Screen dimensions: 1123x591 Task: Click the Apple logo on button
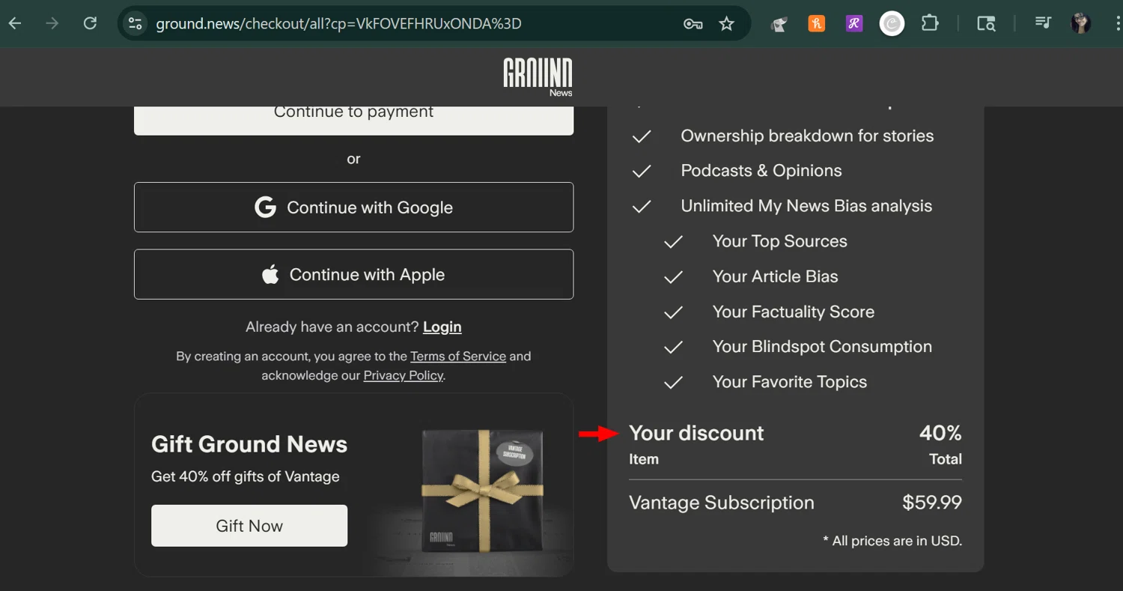[x=270, y=274]
